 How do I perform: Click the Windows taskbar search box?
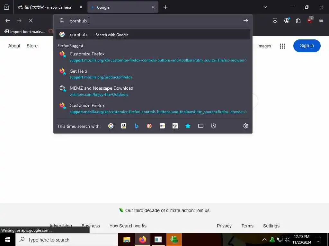point(67,240)
